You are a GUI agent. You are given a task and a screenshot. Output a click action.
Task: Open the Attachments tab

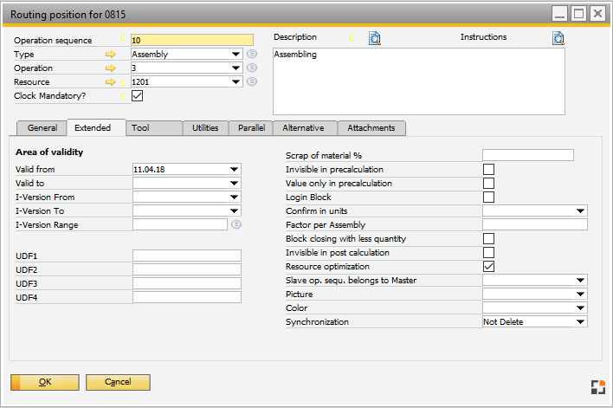tap(371, 128)
